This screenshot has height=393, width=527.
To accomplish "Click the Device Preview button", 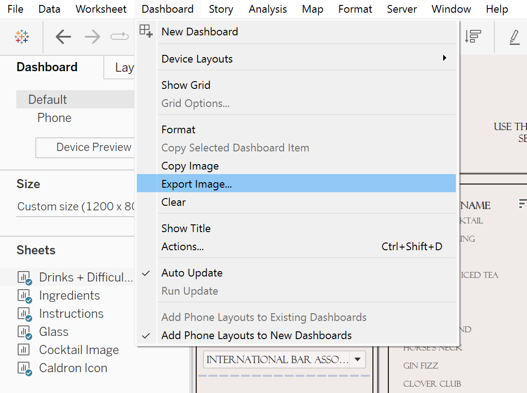I will coord(93,147).
